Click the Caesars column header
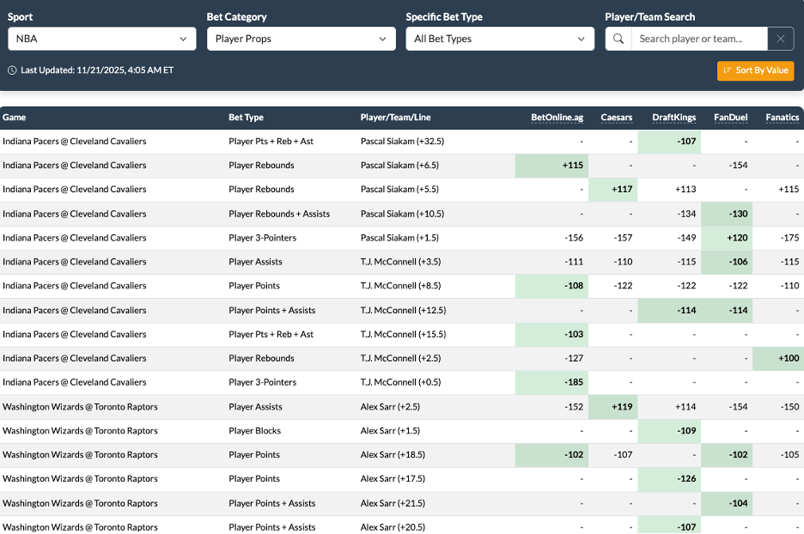This screenshot has height=534, width=804. point(618,118)
